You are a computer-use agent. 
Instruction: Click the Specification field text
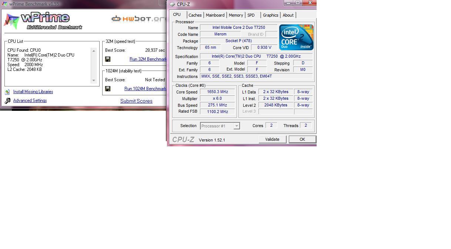tap(256, 57)
